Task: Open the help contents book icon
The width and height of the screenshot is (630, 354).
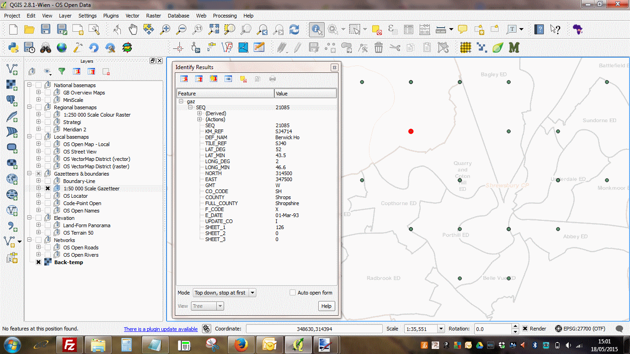Action: (539, 29)
